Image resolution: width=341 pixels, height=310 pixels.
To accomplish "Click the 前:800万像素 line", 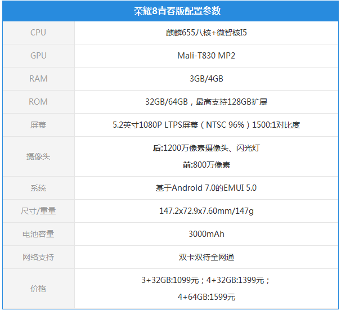I will 206,165.
